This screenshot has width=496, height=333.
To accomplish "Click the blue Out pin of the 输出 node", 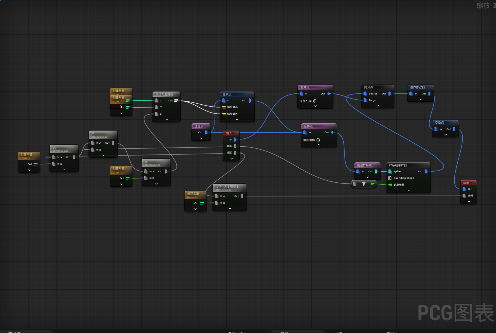I will pyautogui.click(x=464, y=189).
